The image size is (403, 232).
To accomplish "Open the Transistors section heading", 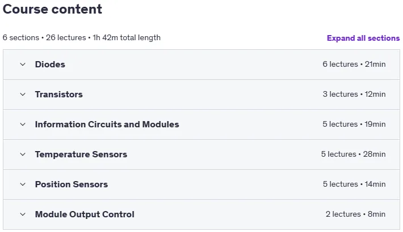I will [x=59, y=94].
